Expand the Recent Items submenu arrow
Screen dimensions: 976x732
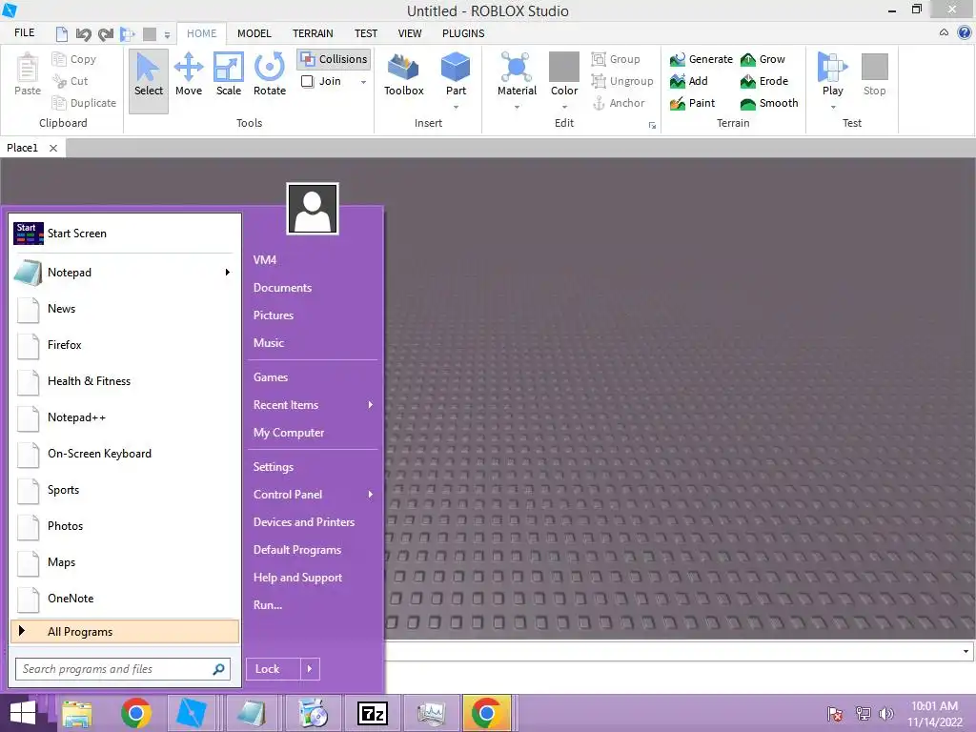pyautogui.click(x=371, y=404)
